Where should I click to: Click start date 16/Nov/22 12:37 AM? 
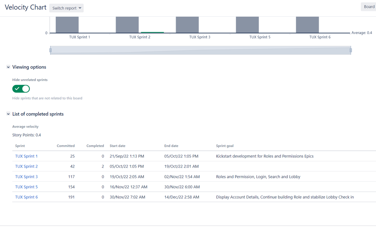(x=128, y=187)
